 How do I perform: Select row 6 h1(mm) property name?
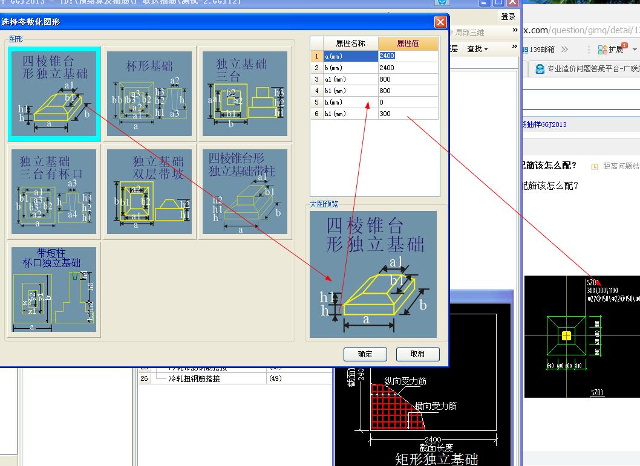point(351,114)
